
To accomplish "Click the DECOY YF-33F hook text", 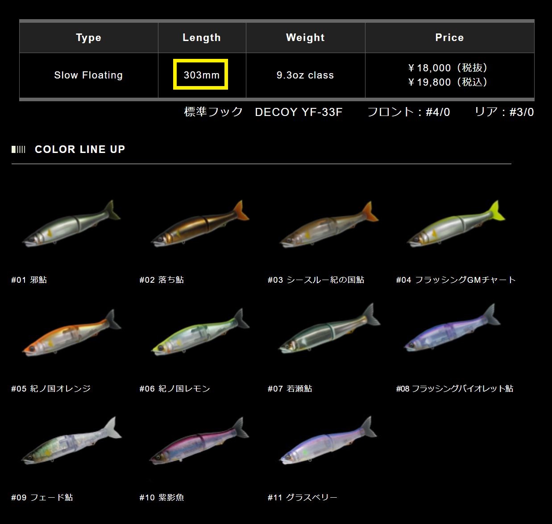I will pyautogui.click(x=299, y=112).
